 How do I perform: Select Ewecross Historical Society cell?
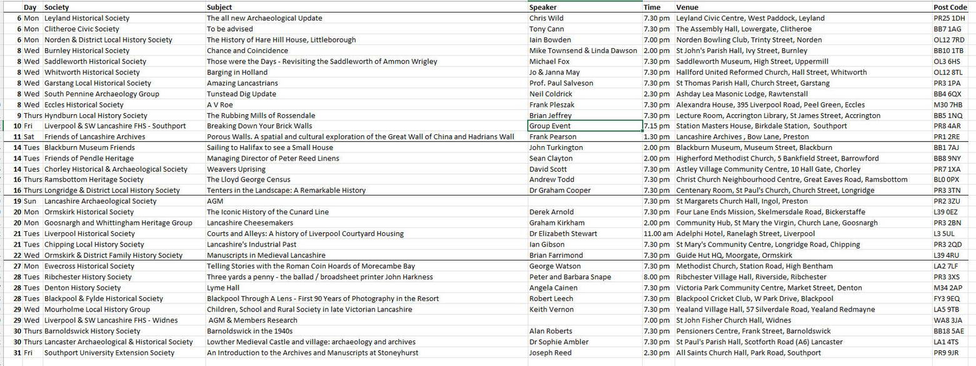pyautogui.click(x=124, y=266)
